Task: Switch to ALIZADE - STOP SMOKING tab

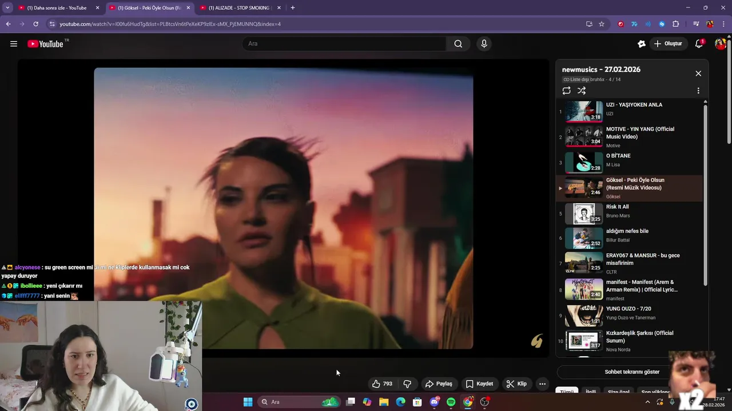Action: click(x=240, y=8)
